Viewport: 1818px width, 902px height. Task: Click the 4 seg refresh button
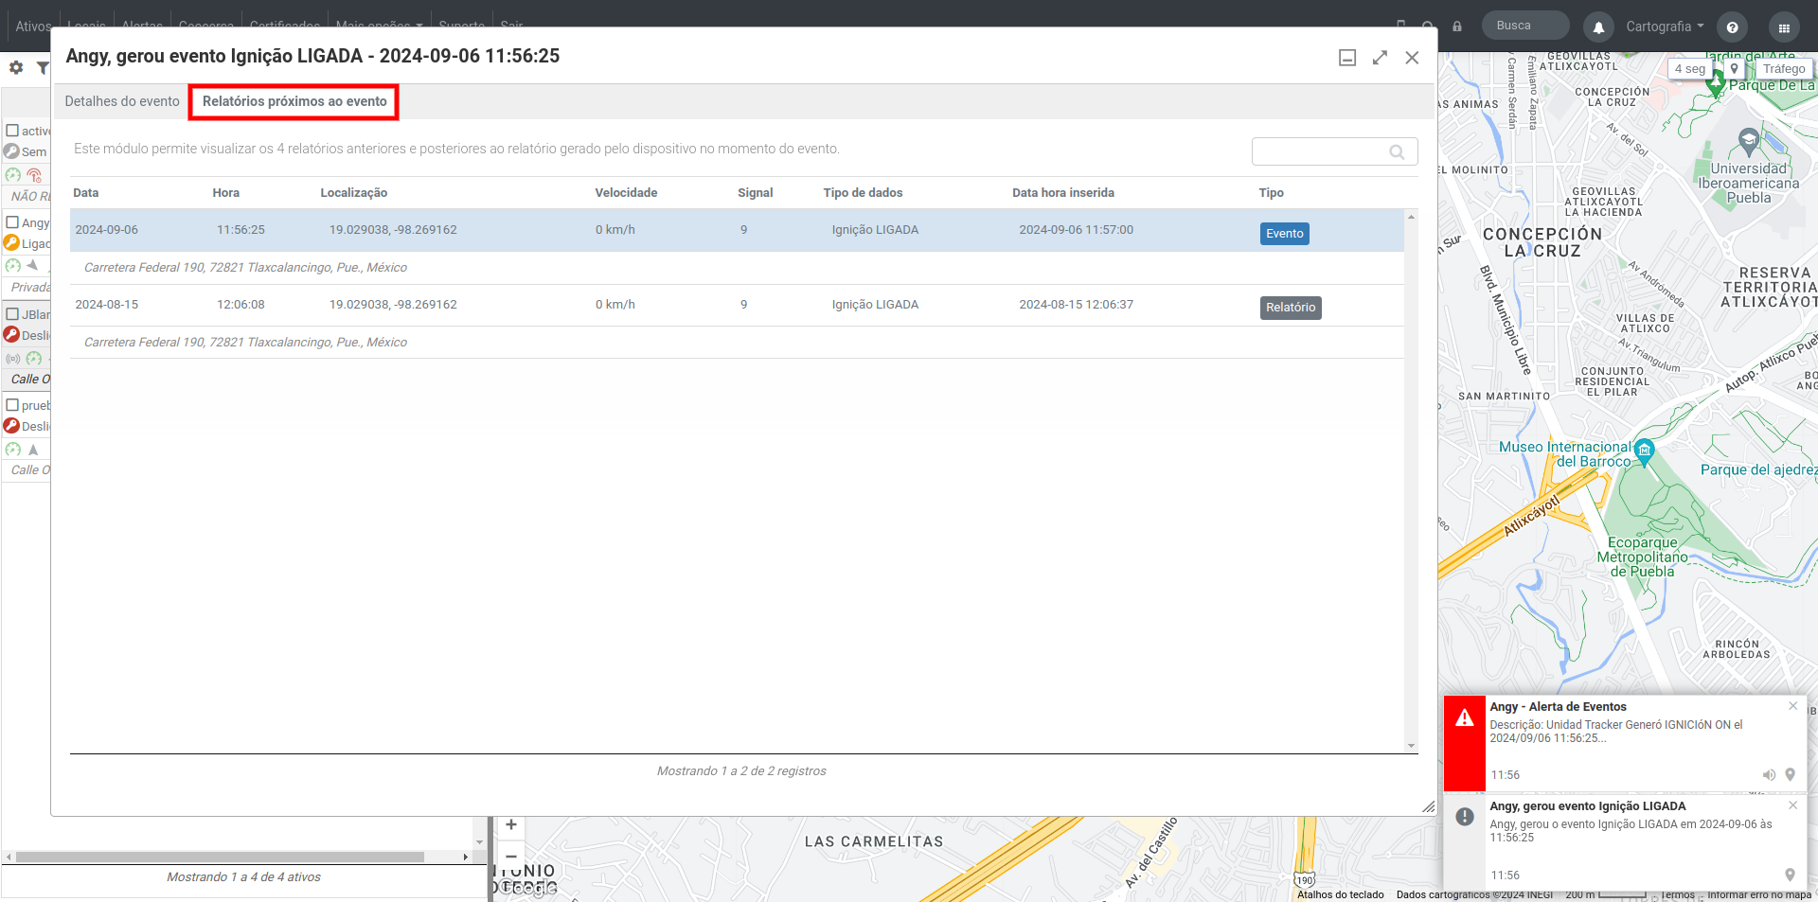point(1689,69)
